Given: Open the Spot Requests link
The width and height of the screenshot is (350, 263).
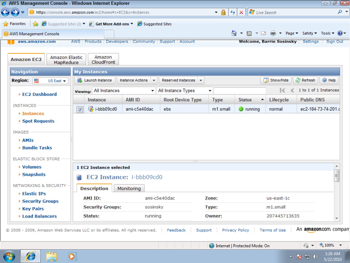Looking at the screenshot, I should [x=38, y=121].
